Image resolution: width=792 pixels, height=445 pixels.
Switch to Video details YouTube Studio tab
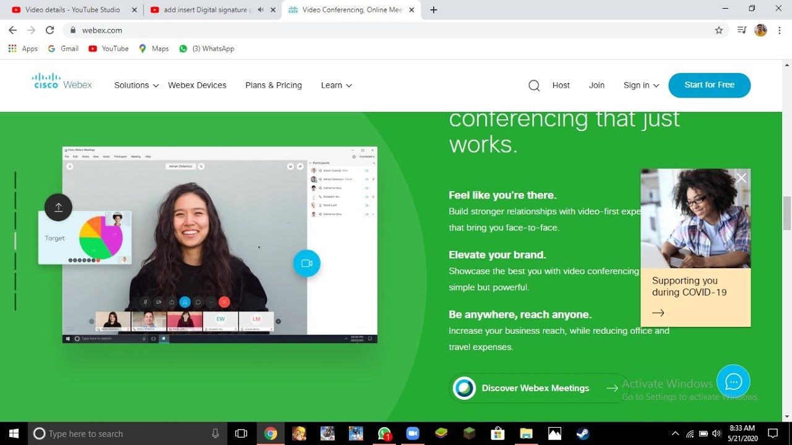click(x=72, y=10)
